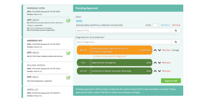Toggle checkbox for Anderson CPT 99223
Viewport: 205px width, 102px height.
click(68, 53)
